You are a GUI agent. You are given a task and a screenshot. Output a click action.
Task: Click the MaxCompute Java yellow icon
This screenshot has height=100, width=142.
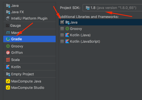[x=8, y=81]
